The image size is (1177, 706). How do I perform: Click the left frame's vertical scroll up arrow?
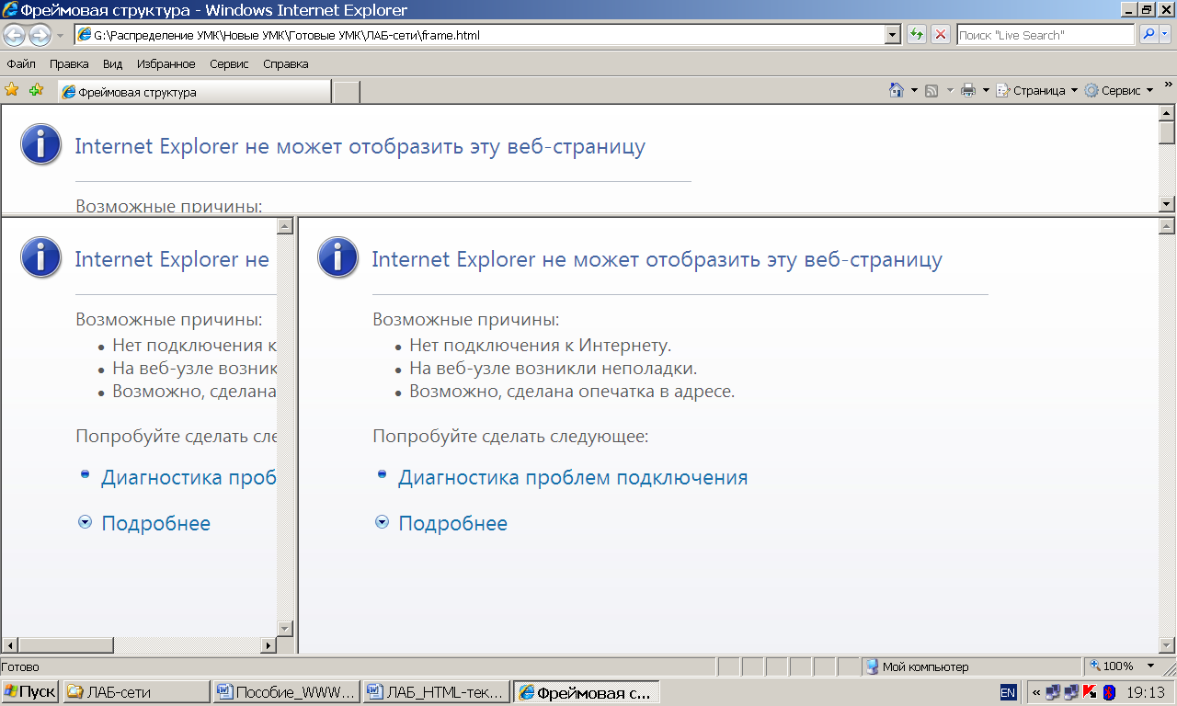(x=285, y=225)
